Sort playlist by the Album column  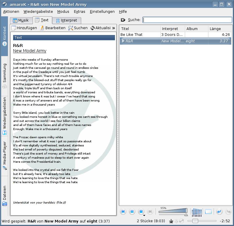[x=196, y=29]
